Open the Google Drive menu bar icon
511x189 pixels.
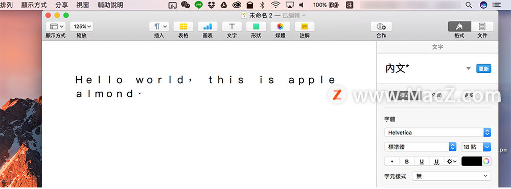(224, 5)
